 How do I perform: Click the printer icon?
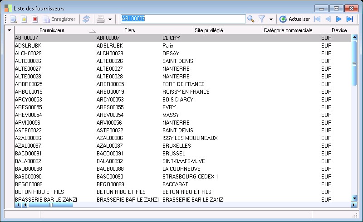[101, 19]
